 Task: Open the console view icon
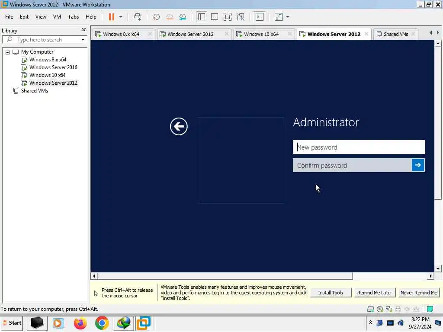pos(260,17)
